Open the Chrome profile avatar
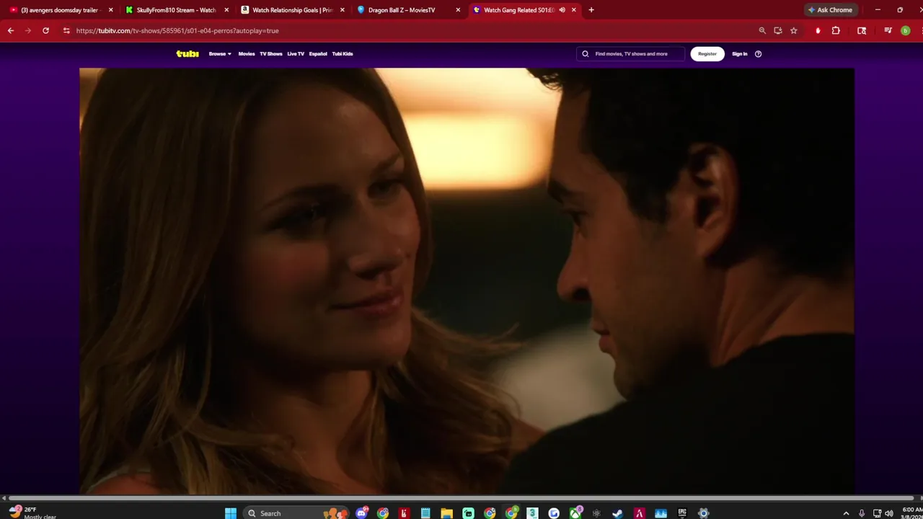This screenshot has height=519, width=923. pyautogui.click(x=906, y=30)
